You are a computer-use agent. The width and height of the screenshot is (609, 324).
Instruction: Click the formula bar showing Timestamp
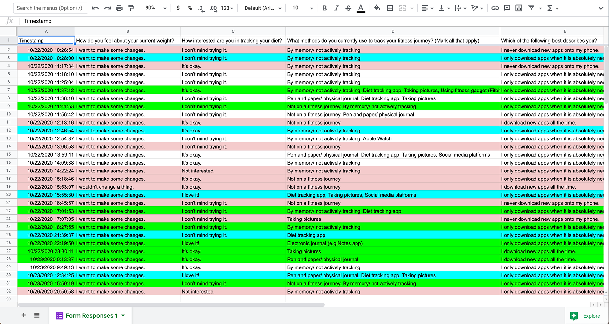point(314,21)
